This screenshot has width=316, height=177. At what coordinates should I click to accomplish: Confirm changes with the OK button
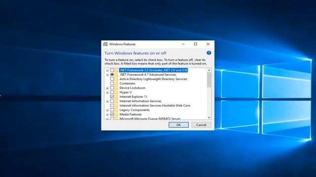(x=179, y=125)
